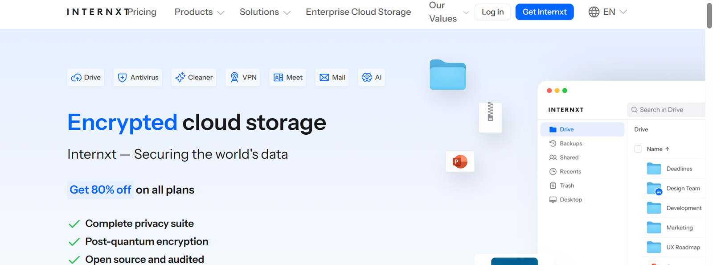Click the Name sort arrow

(667, 149)
